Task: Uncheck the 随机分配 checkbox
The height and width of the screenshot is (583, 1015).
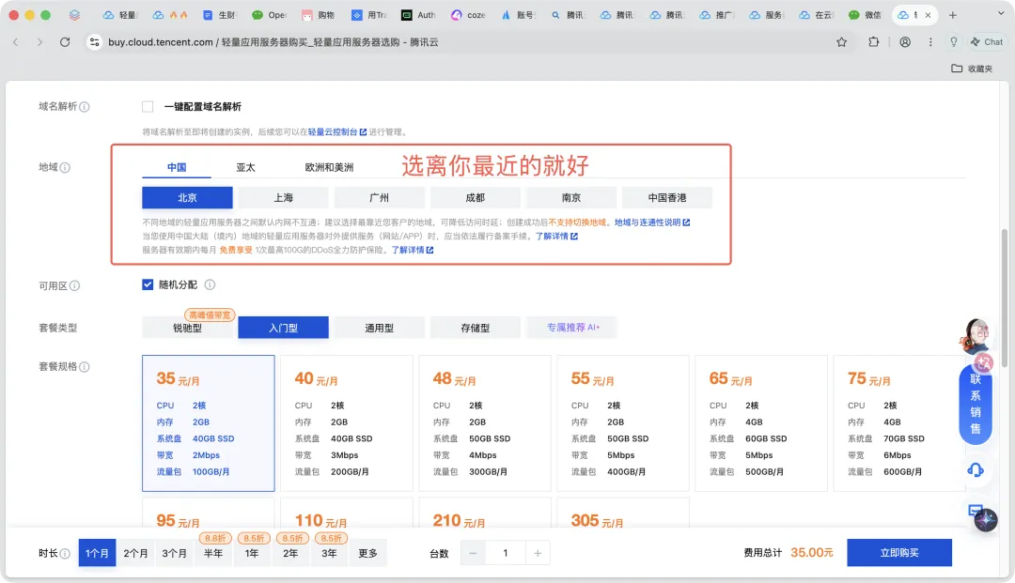Action: pyautogui.click(x=148, y=284)
